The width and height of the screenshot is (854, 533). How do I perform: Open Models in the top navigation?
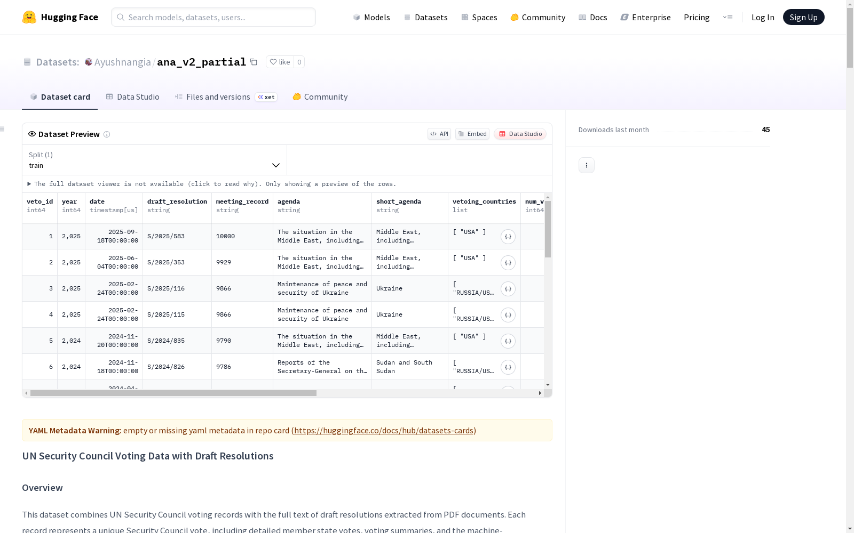point(371,17)
